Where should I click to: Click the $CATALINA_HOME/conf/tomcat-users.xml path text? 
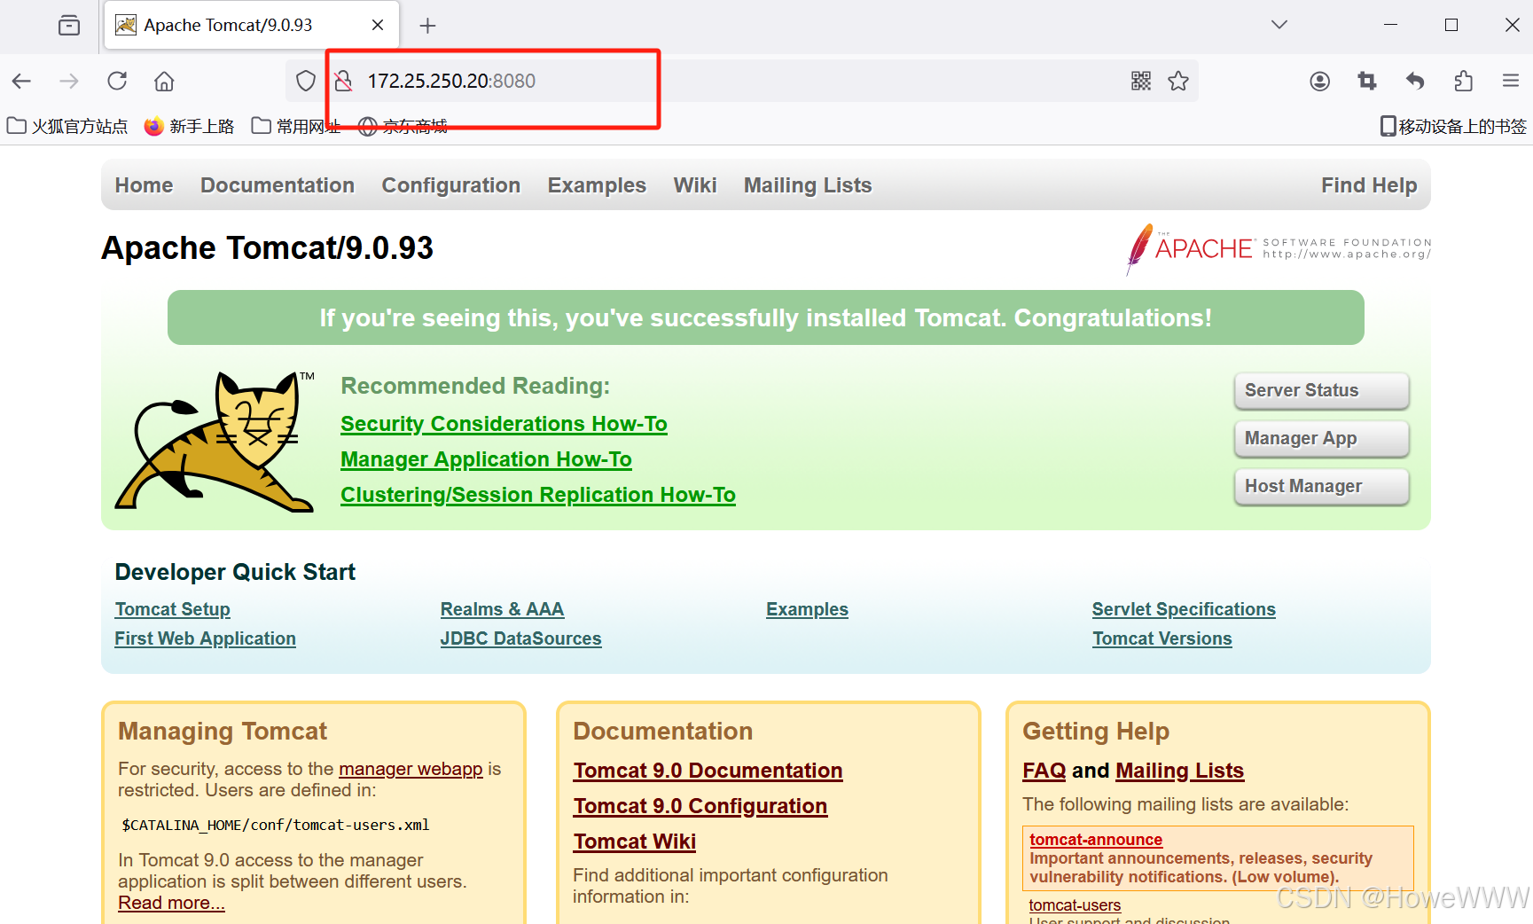click(276, 825)
